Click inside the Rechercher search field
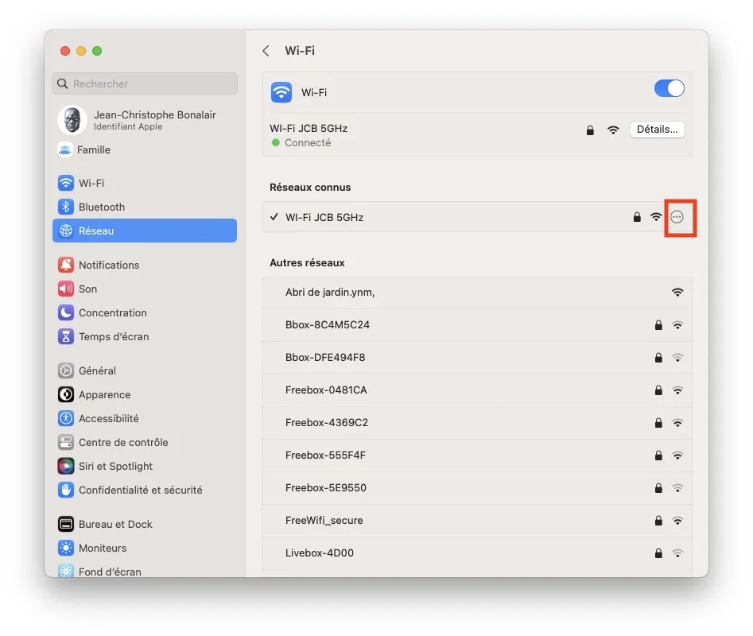The height and width of the screenshot is (636, 753). coord(144,83)
